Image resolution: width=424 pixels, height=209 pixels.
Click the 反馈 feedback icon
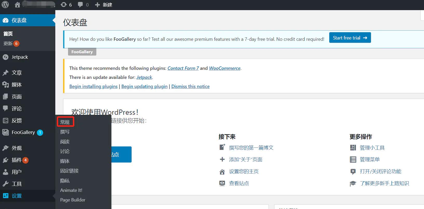click(x=5, y=120)
